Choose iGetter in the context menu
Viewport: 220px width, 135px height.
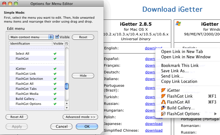(x=174, y=90)
